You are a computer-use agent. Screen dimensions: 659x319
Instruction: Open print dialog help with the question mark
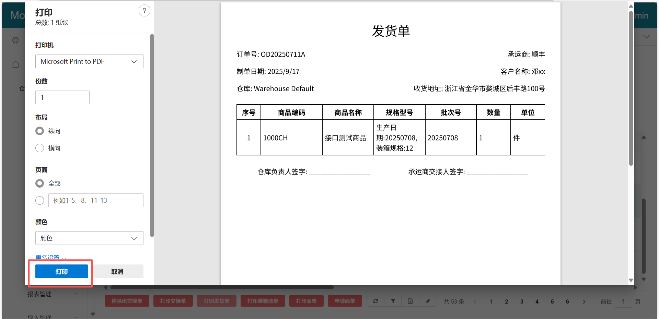(x=144, y=10)
